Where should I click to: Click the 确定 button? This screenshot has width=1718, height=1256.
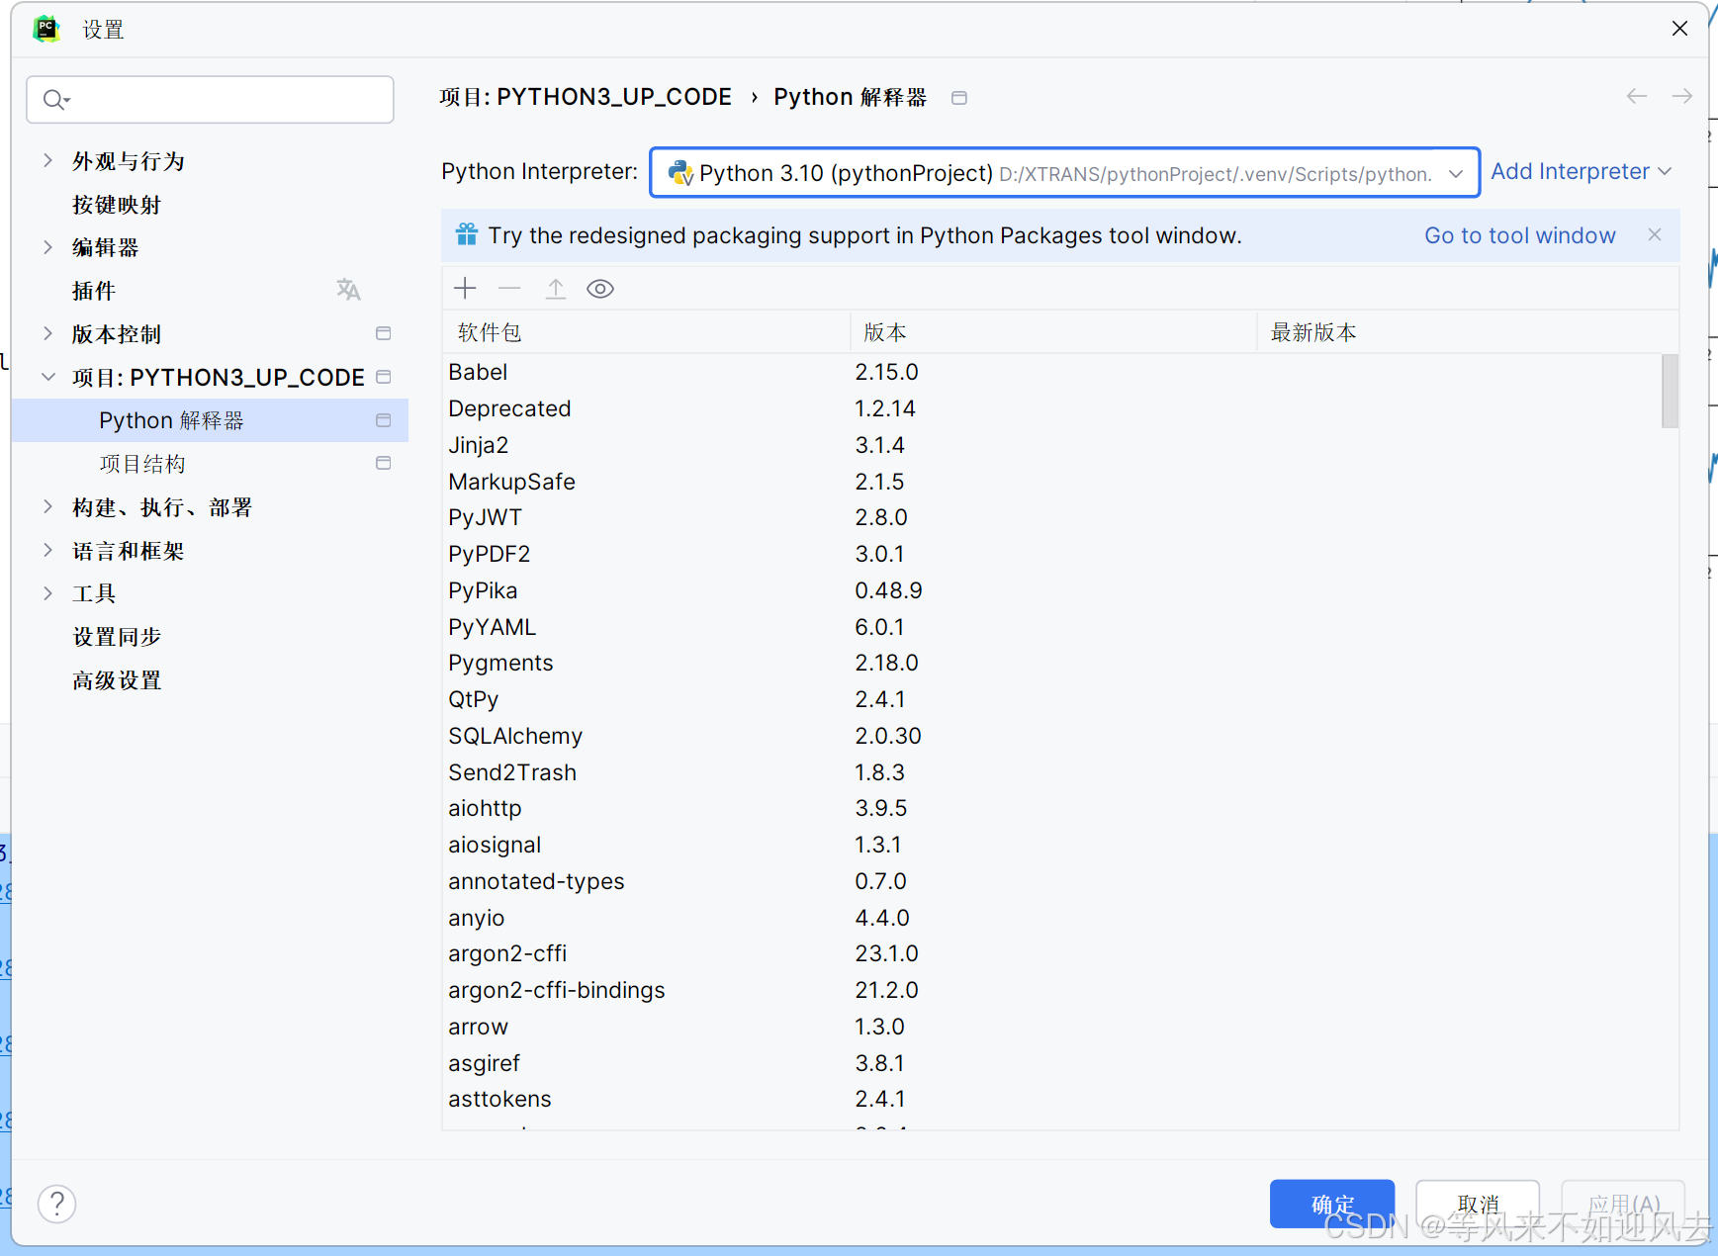(x=1332, y=1204)
